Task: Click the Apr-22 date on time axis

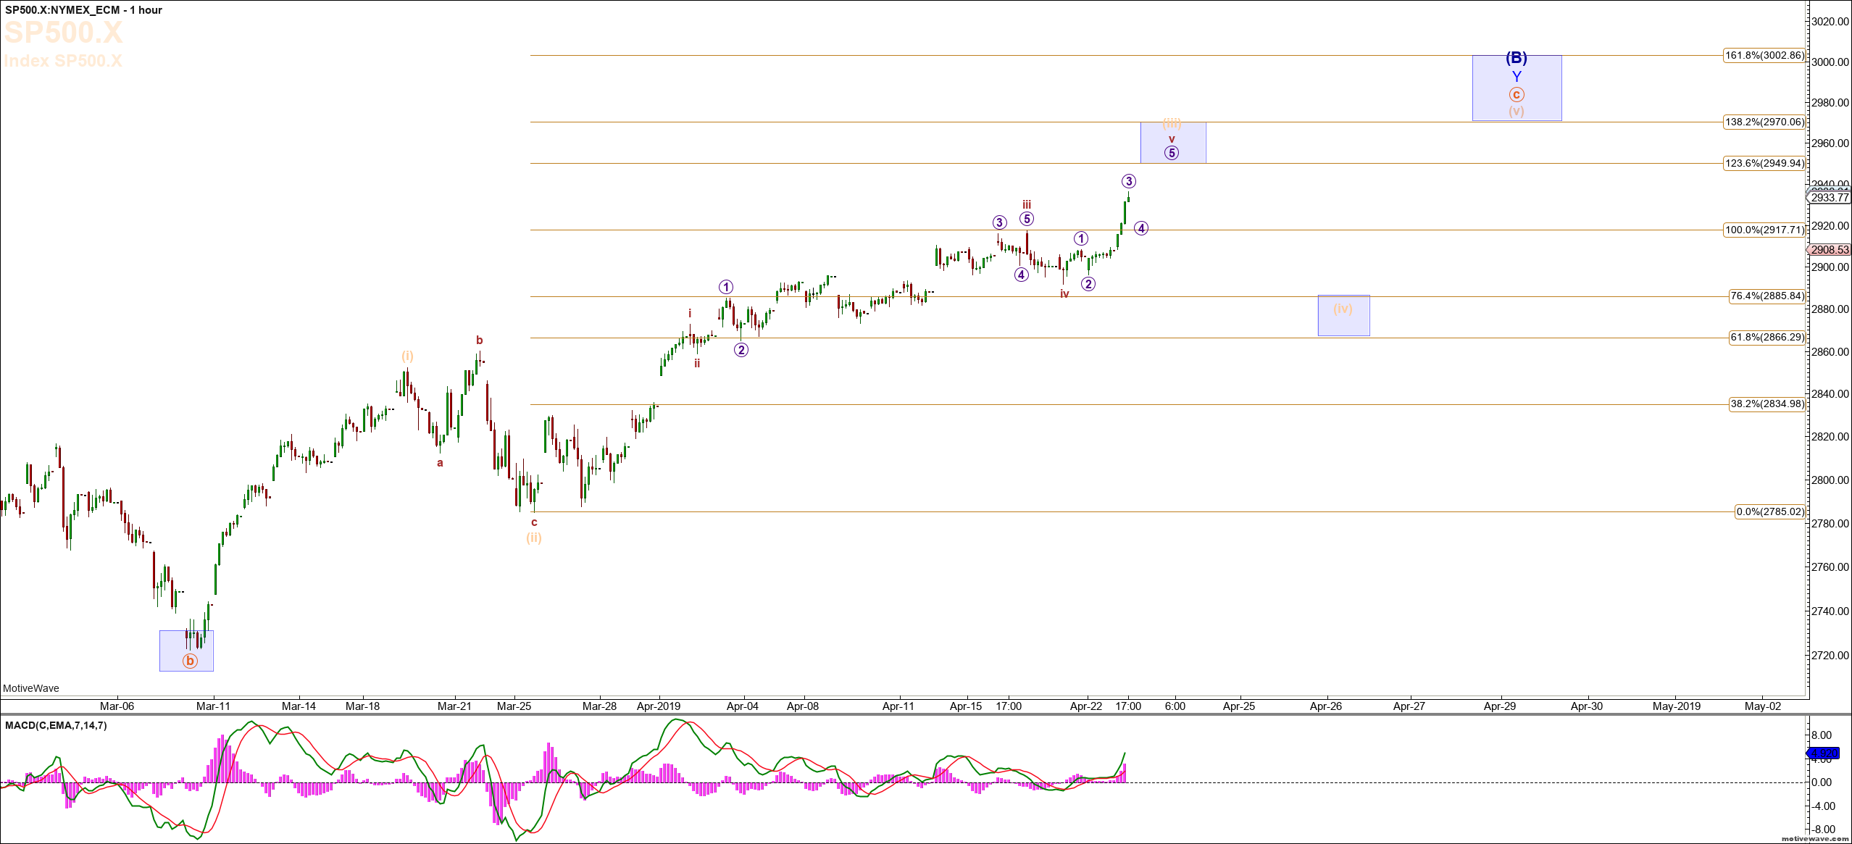Action: [1086, 706]
